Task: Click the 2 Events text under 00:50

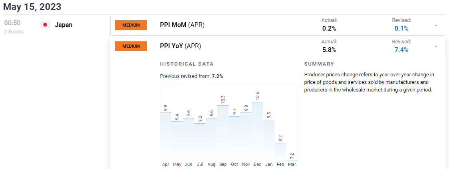Action: click(x=14, y=32)
